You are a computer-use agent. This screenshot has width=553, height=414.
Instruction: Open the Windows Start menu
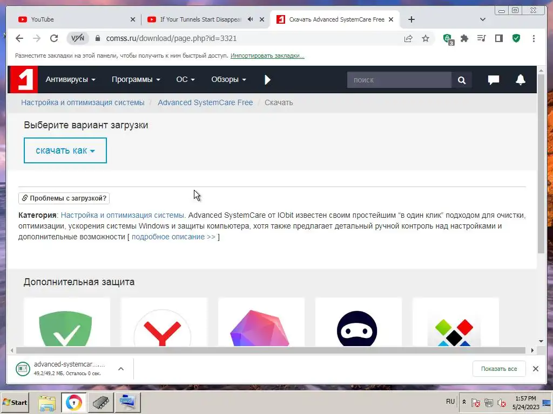(x=15, y=402)
